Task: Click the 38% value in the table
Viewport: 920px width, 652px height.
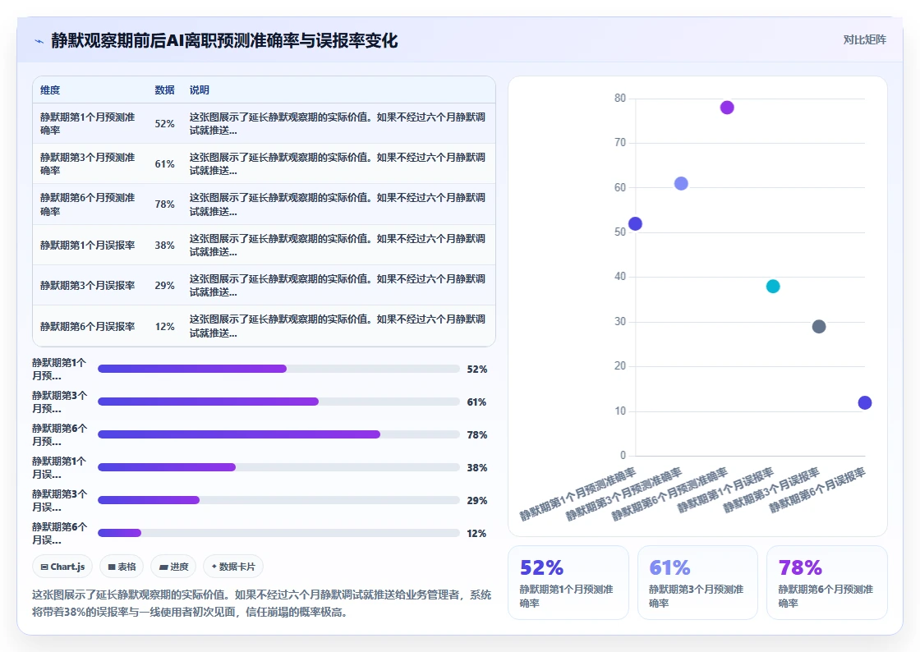Action: (x=164, y=245)
